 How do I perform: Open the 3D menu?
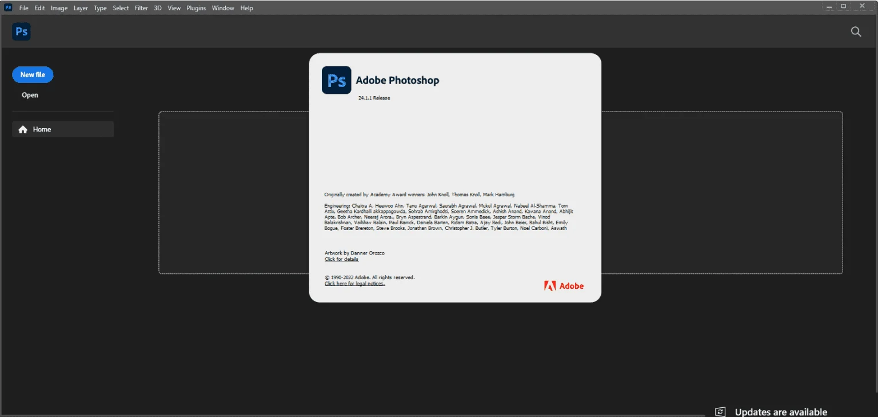pyautogui.click(x=158, y=8)
